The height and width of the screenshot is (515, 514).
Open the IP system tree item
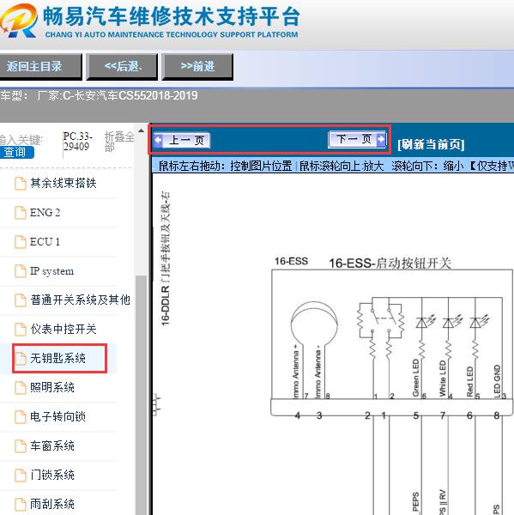(x=51, y=271)
